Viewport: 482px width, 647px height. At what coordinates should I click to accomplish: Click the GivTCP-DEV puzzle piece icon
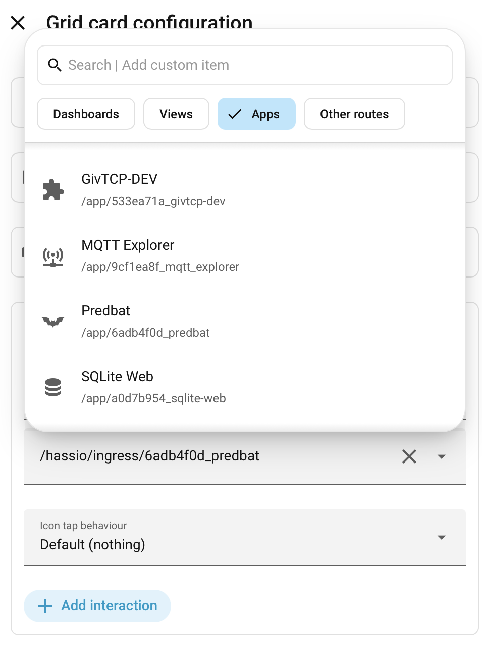53,190
